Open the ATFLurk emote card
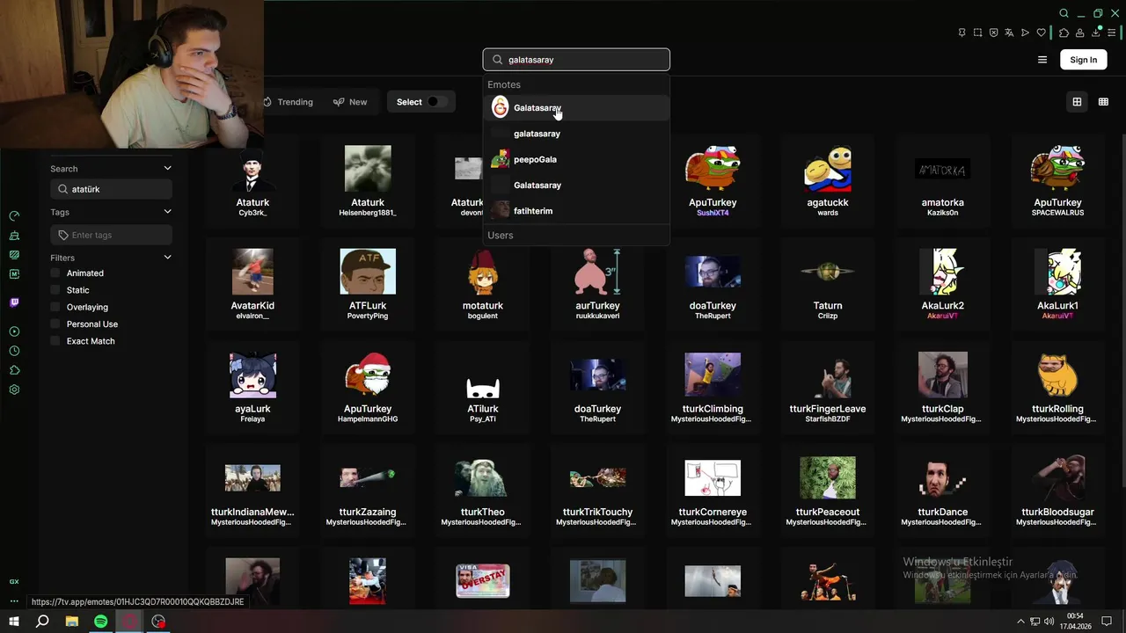 pos(368,282)
